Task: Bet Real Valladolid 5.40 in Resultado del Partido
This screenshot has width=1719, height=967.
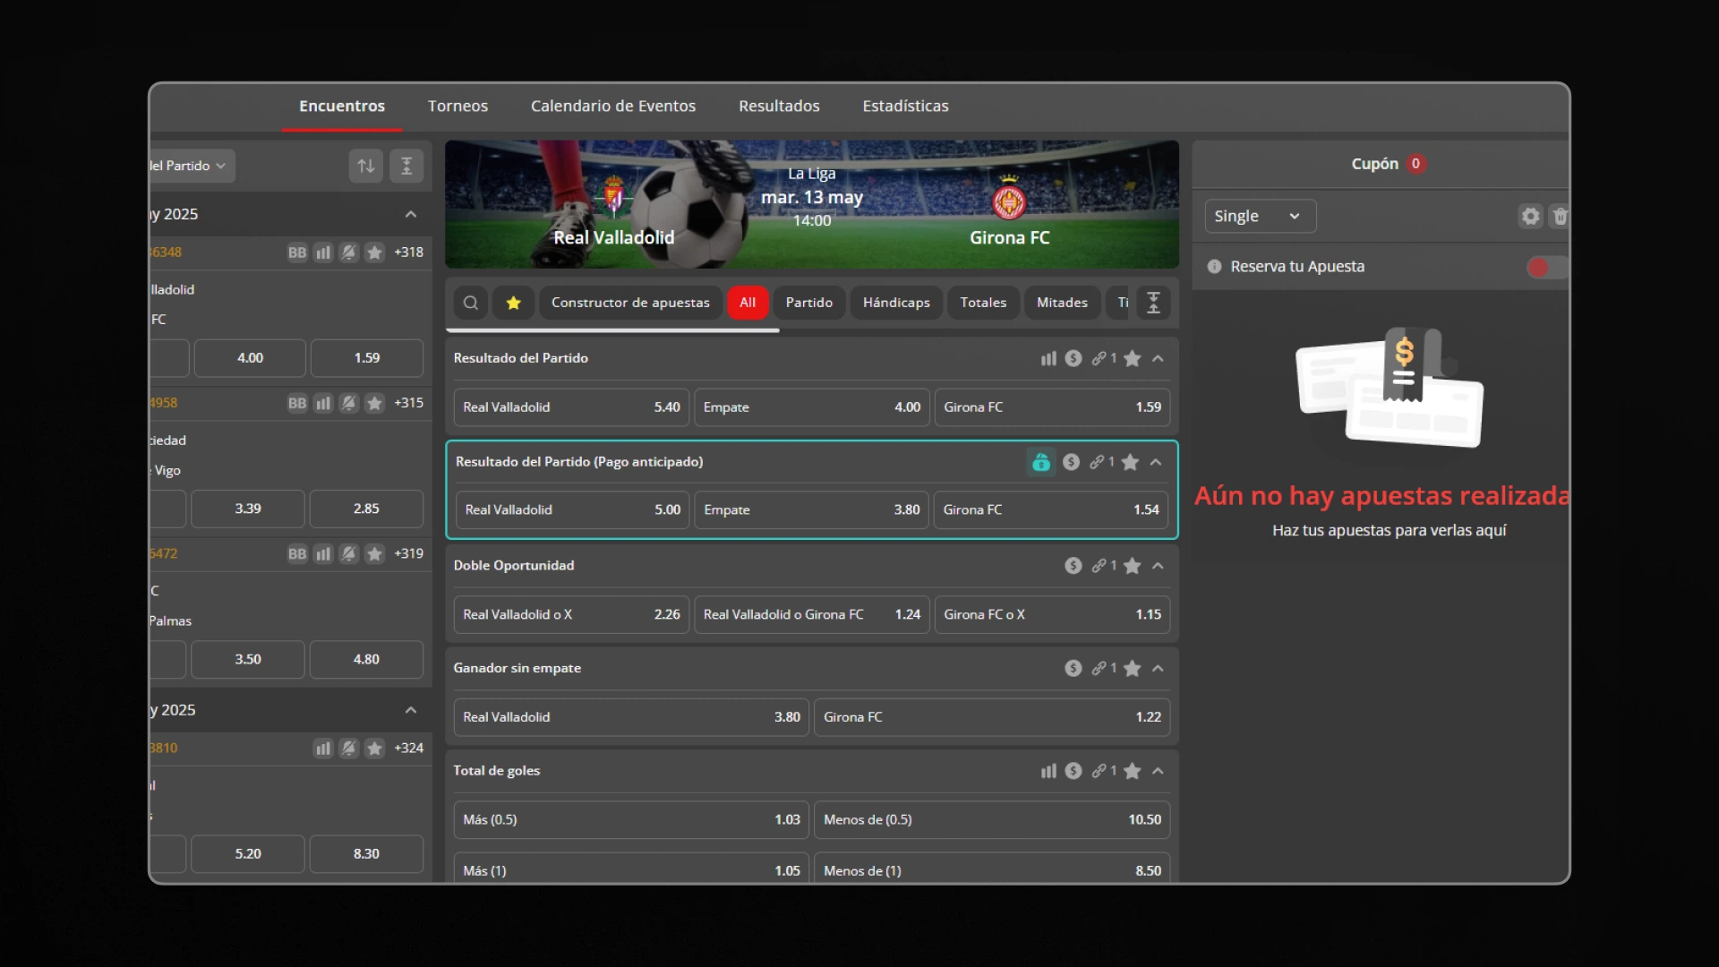Action: point(571,407)
